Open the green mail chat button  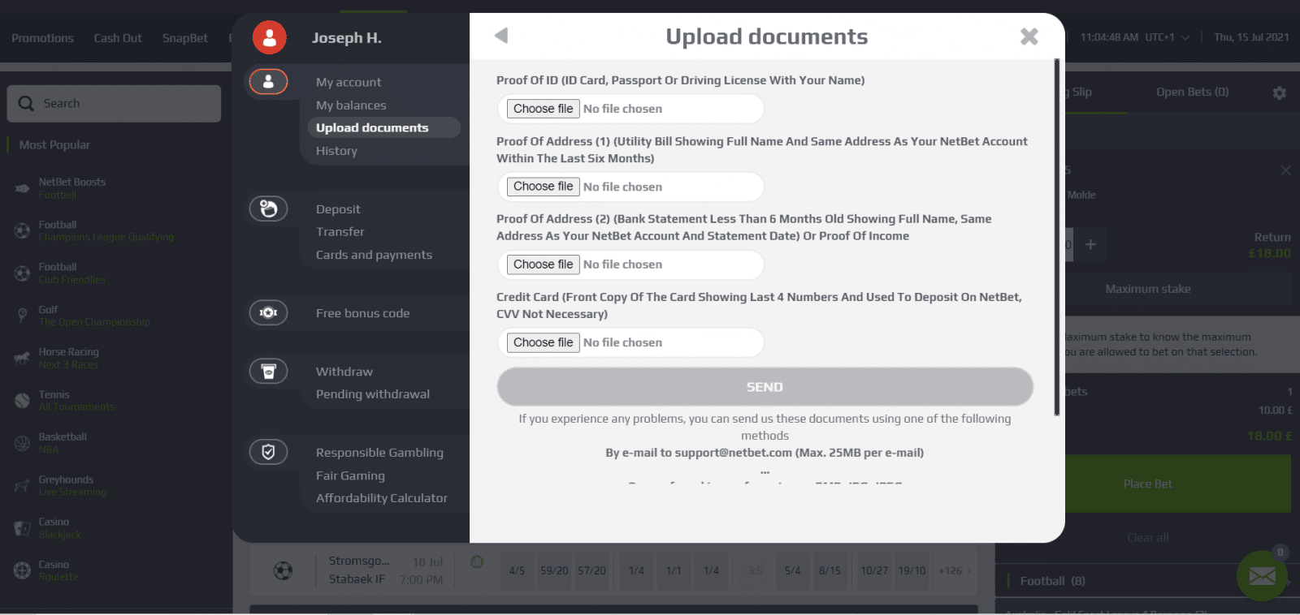pyautogui.click(x=1262, y=576)
